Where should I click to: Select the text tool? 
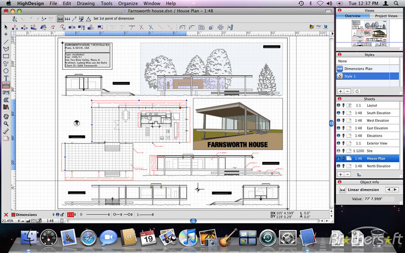6,78
